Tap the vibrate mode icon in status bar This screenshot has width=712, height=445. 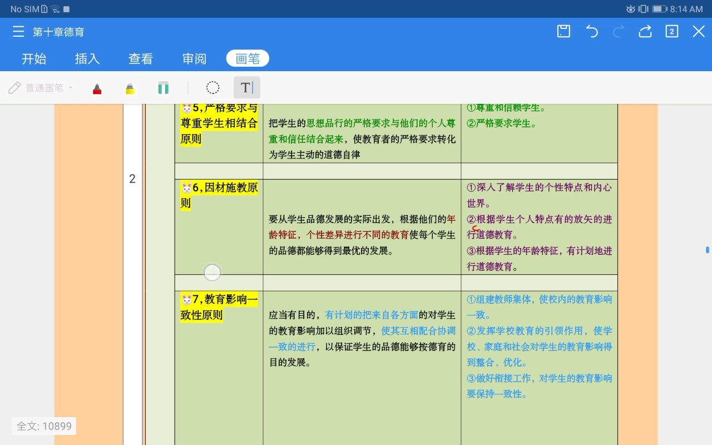644,9
